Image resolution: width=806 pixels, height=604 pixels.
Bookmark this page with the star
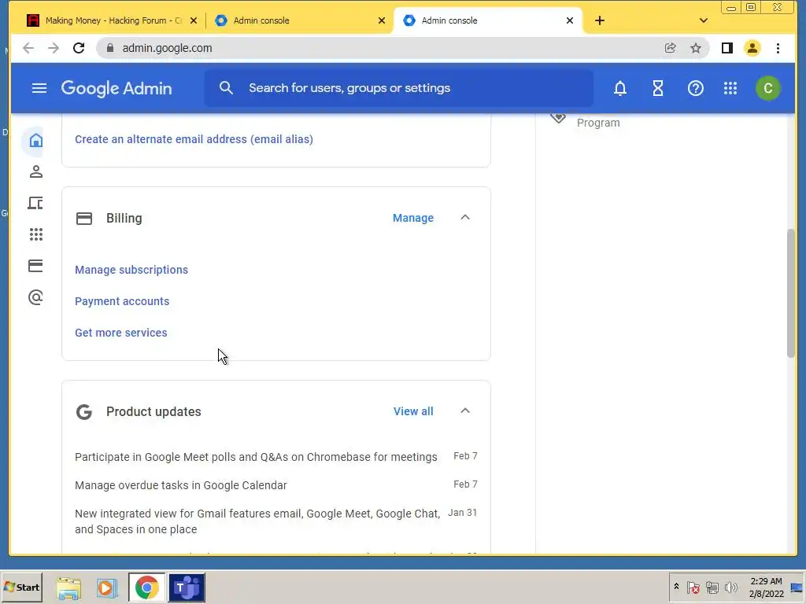[696, 48]
